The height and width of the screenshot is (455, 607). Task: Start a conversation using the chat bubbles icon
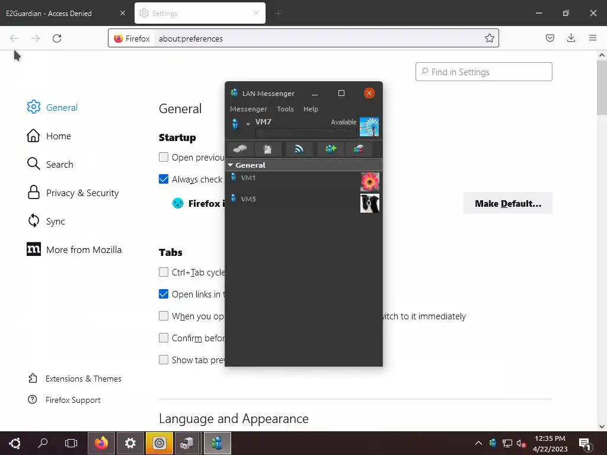click(240, 149)
